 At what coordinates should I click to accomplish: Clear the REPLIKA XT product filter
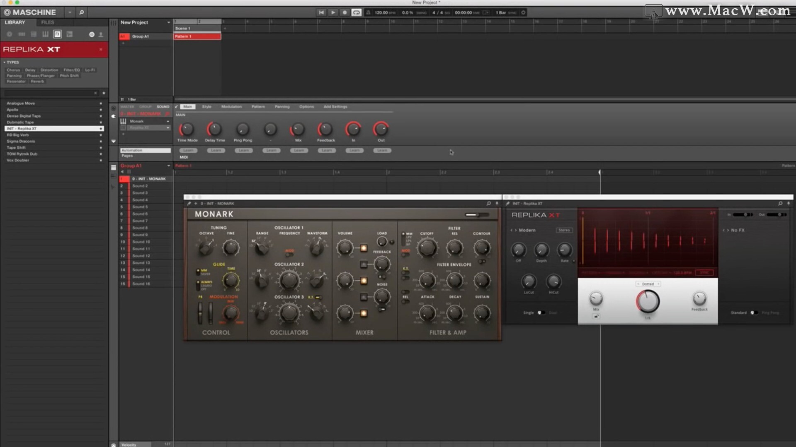(101, 49)
